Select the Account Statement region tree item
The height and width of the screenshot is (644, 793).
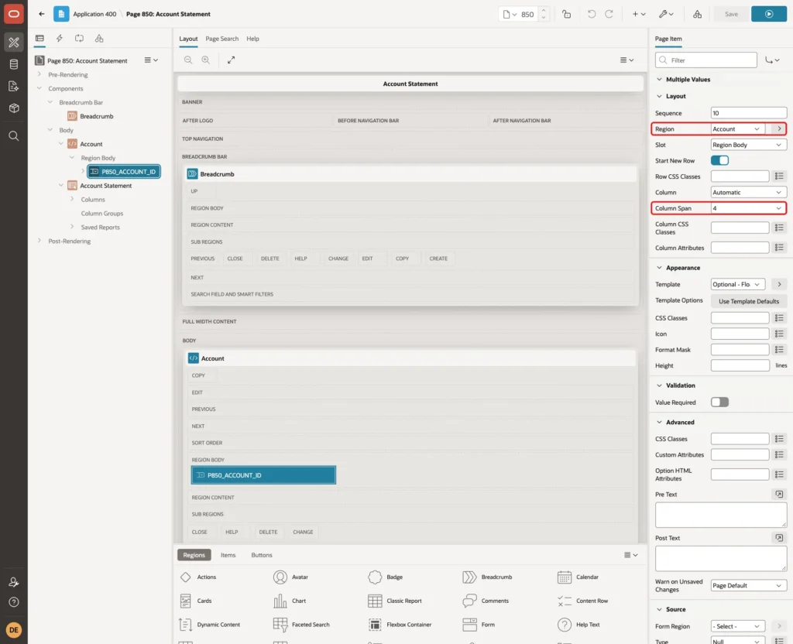[105, 186]
